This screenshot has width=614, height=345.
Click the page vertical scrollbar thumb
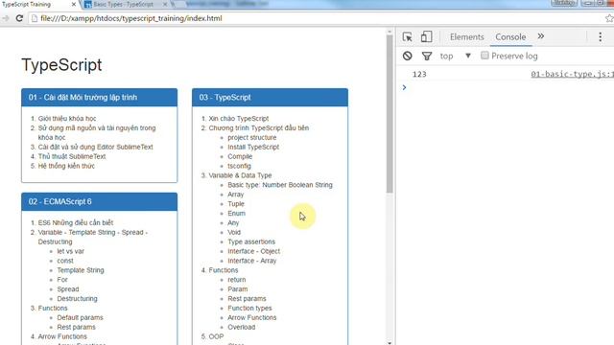[390, 113]
